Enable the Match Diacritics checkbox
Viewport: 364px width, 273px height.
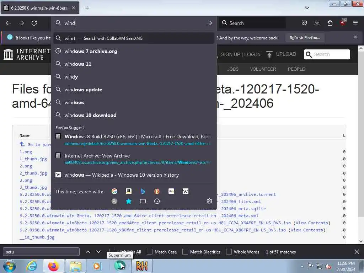click(x=185, y=252)
